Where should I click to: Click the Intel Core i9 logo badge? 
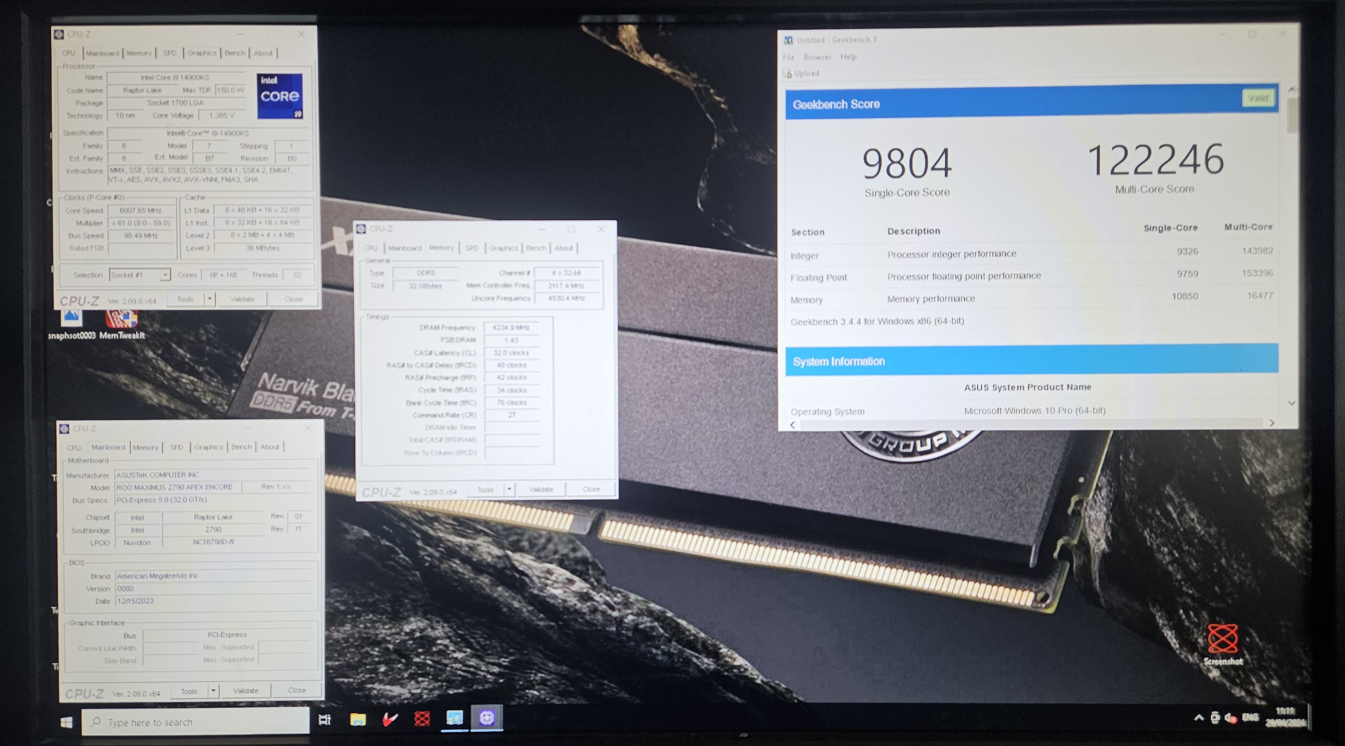click(280, 96)
